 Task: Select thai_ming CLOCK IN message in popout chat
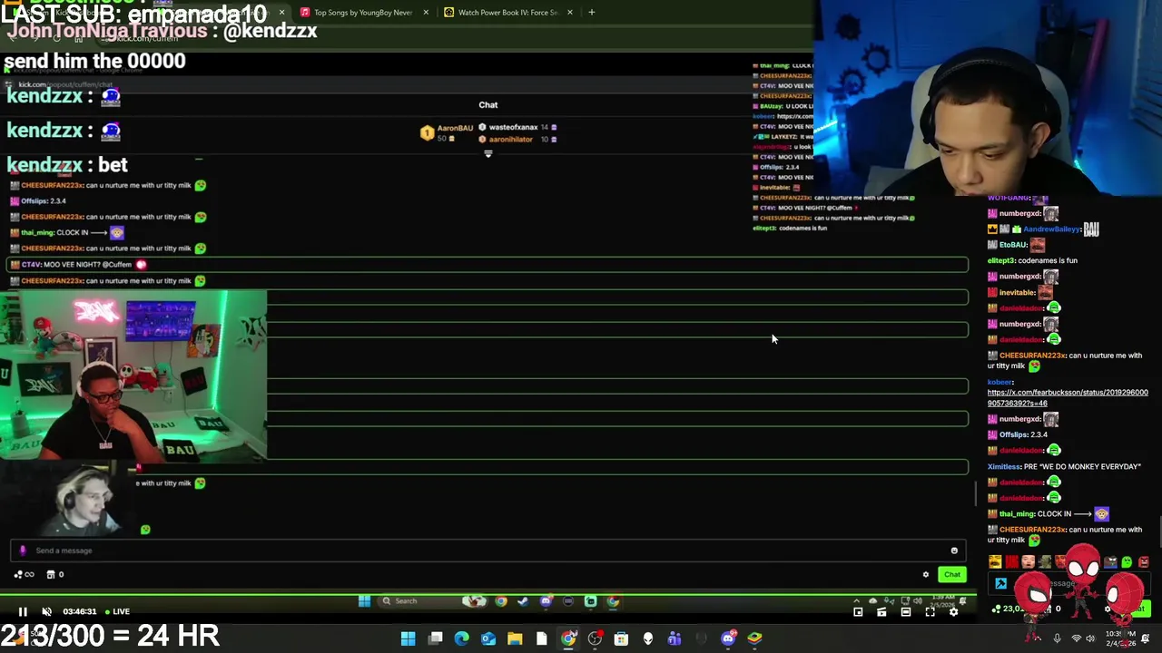click(x=67, y=233)
